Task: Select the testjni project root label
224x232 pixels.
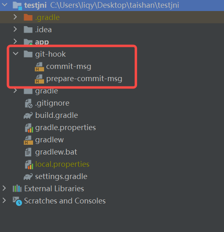Action: coord(35,5)
